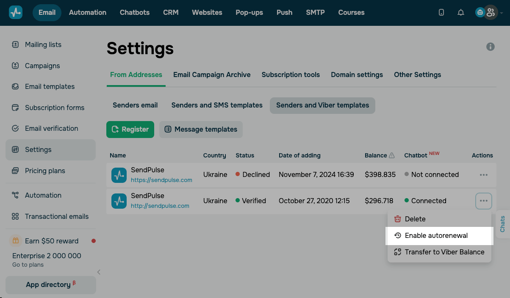Click the Email verification sidebar icon

click(15, 128)
